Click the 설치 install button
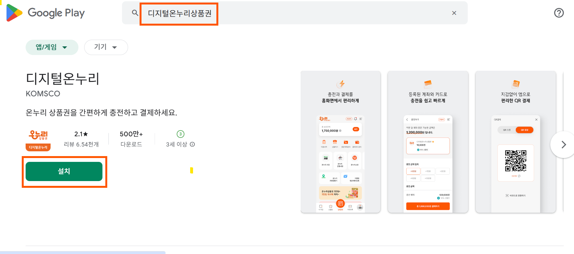The height and width of the screenshot is (254, 574). (x=64, y=171)
